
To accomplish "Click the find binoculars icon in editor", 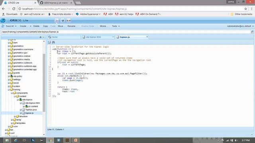I will pos(53,42).
